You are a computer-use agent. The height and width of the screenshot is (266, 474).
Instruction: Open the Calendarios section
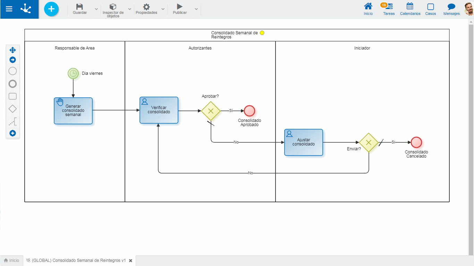410,9
